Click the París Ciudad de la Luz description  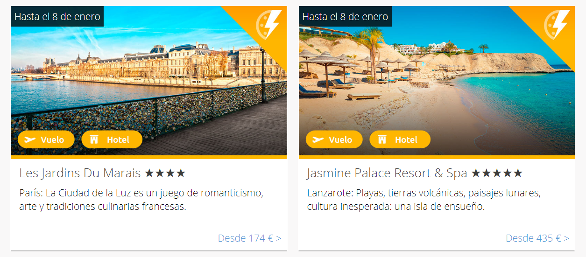click(x=141, y=200)
